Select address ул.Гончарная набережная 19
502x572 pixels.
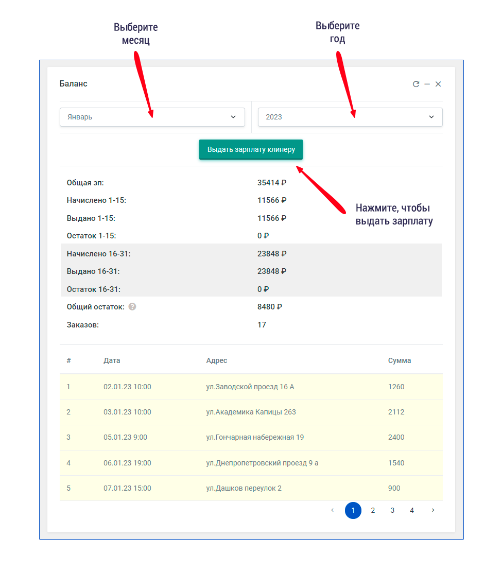coord(255,437)
